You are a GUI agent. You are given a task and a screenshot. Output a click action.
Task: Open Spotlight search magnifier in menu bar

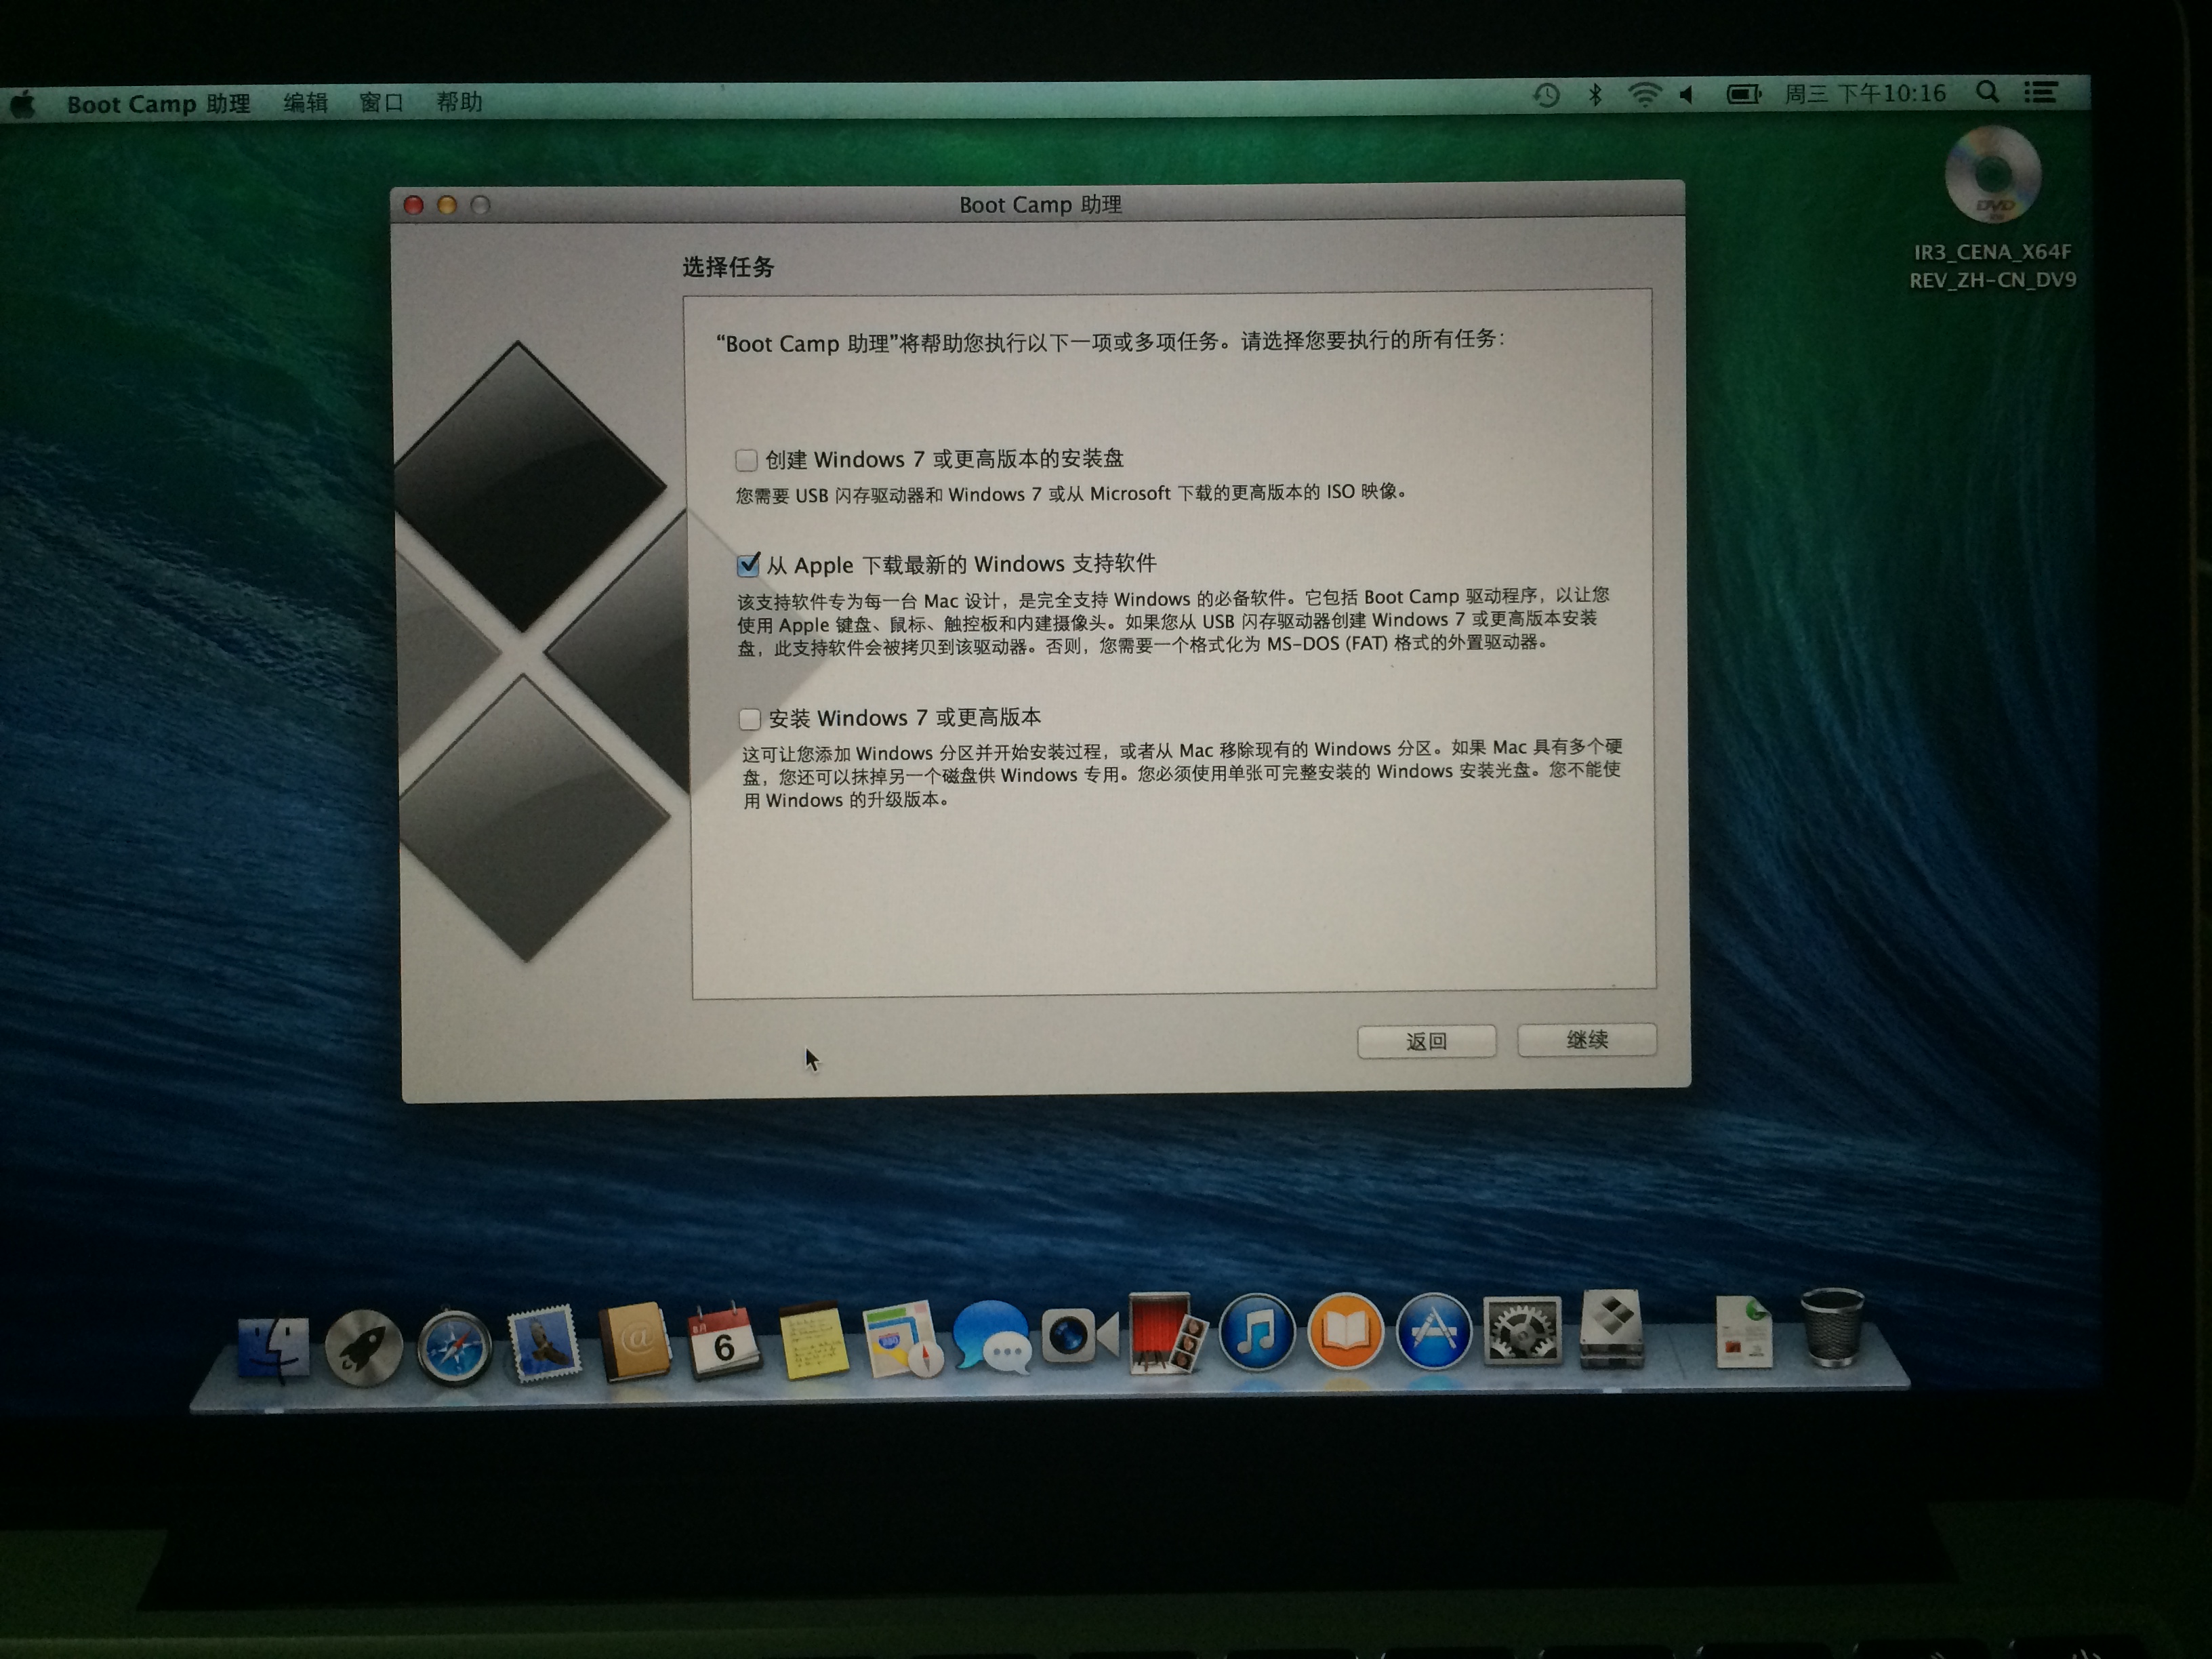tap(1987, 93)
